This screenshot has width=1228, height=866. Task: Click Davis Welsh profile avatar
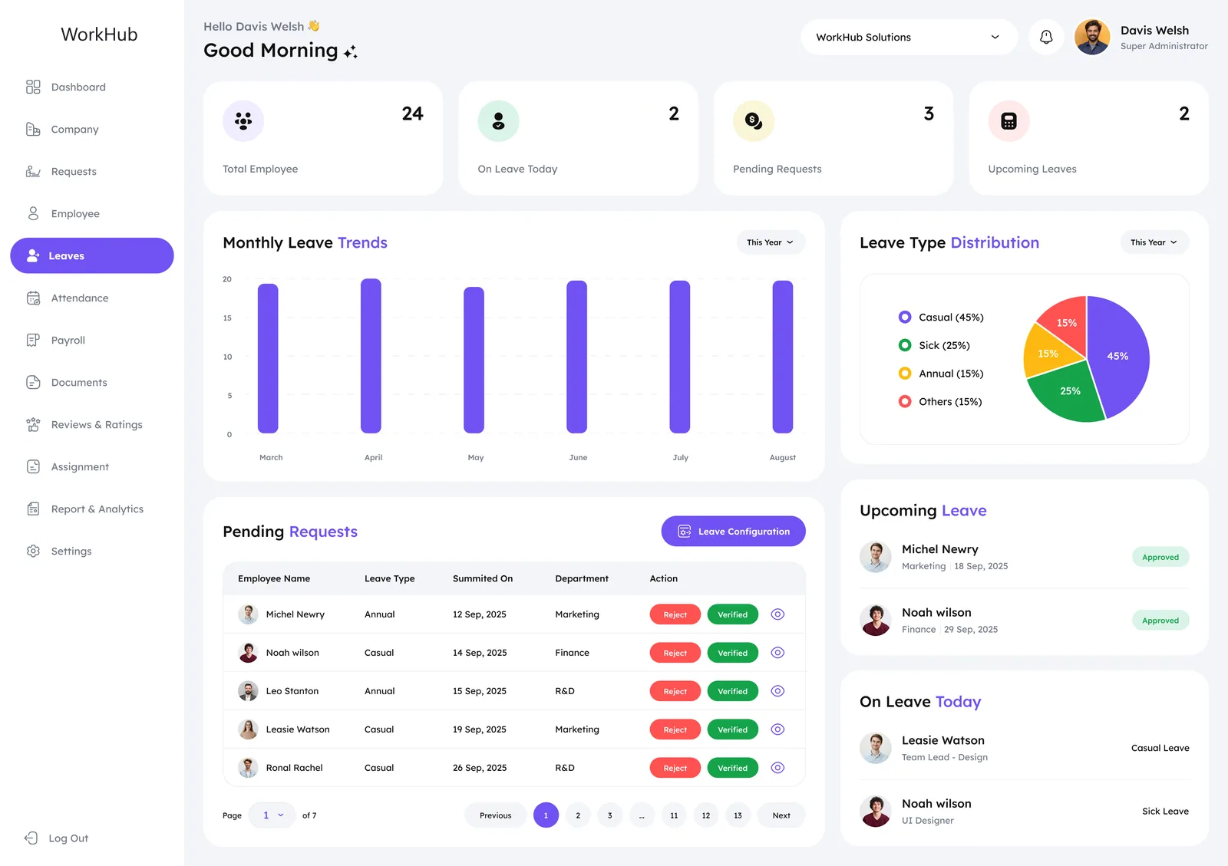tap(1092, 37)
